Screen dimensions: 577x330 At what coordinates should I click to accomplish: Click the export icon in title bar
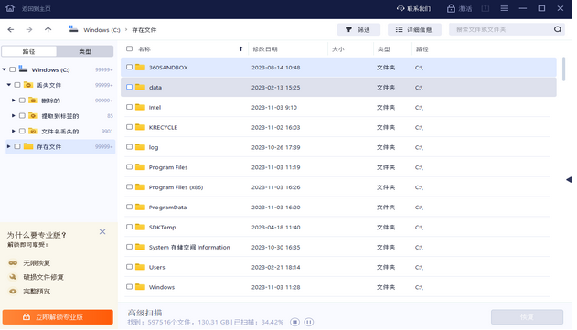pos(486,8)
